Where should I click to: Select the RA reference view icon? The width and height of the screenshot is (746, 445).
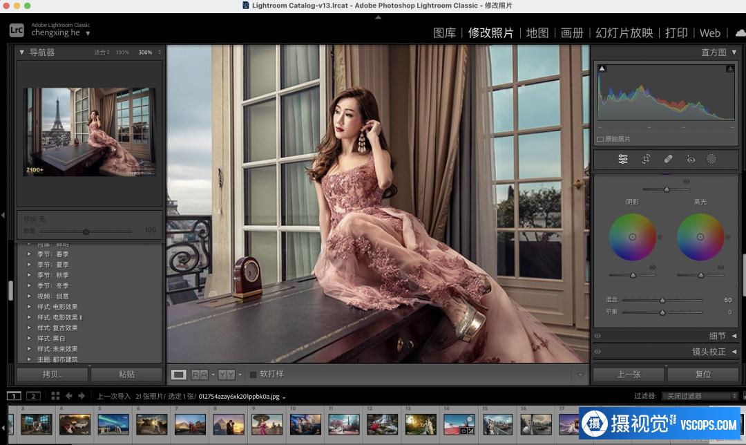(x=200, y=375)
